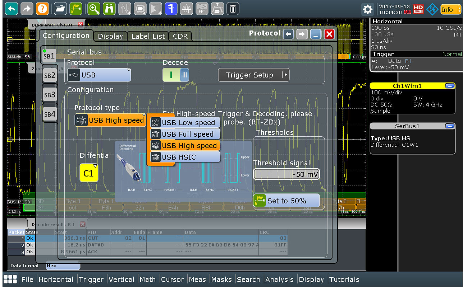Select serial bus SB3 tab
This screenshot has height=287, width=463.
[50, 95]
